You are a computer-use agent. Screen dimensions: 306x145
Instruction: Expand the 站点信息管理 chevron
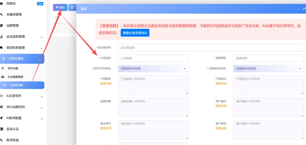point(42,37)
